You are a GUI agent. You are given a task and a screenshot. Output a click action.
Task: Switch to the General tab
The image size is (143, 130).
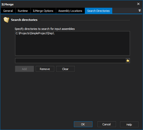point(8,11)
